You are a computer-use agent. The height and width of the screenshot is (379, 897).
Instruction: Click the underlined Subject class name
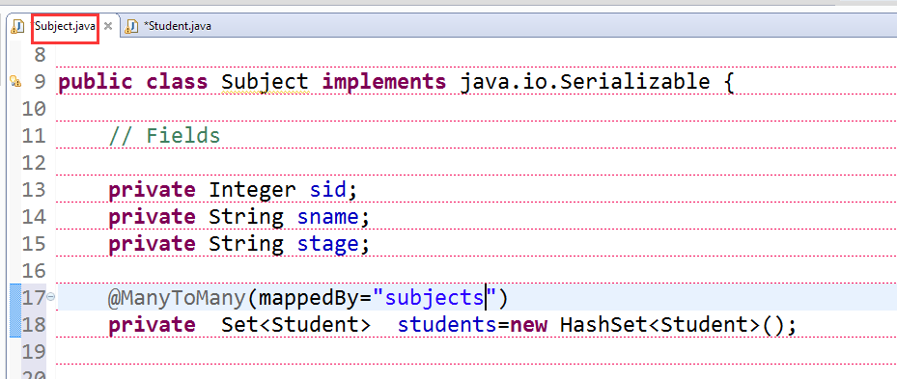tap(265, 82)
